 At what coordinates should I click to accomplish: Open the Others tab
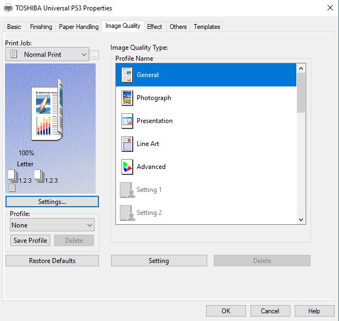point(178,27)
